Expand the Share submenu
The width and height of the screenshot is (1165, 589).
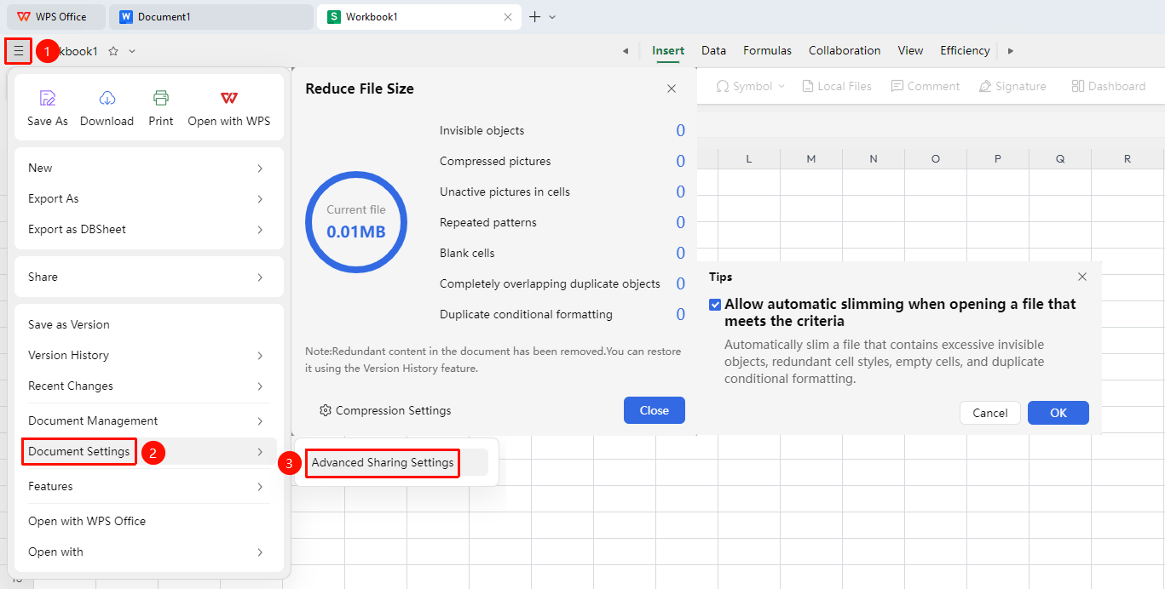149,277
